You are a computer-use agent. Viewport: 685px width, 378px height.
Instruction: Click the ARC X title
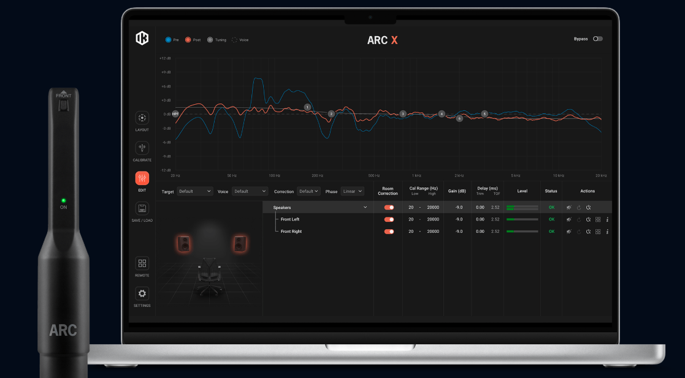coord(383,40)
